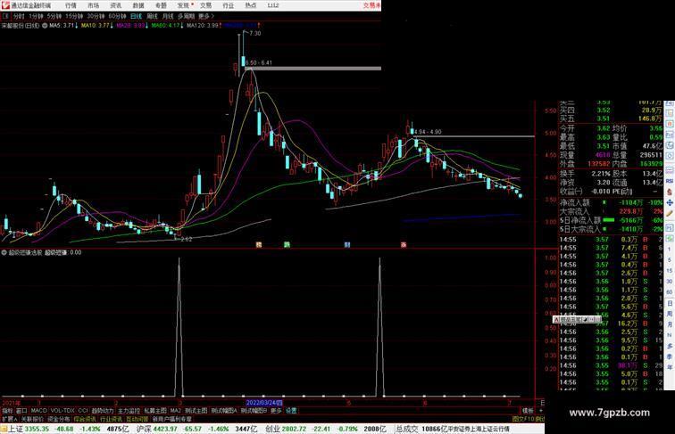Open the 互动问答 tab
The width and height of the screenshot is (675, 434).
(x=137, y=419)
